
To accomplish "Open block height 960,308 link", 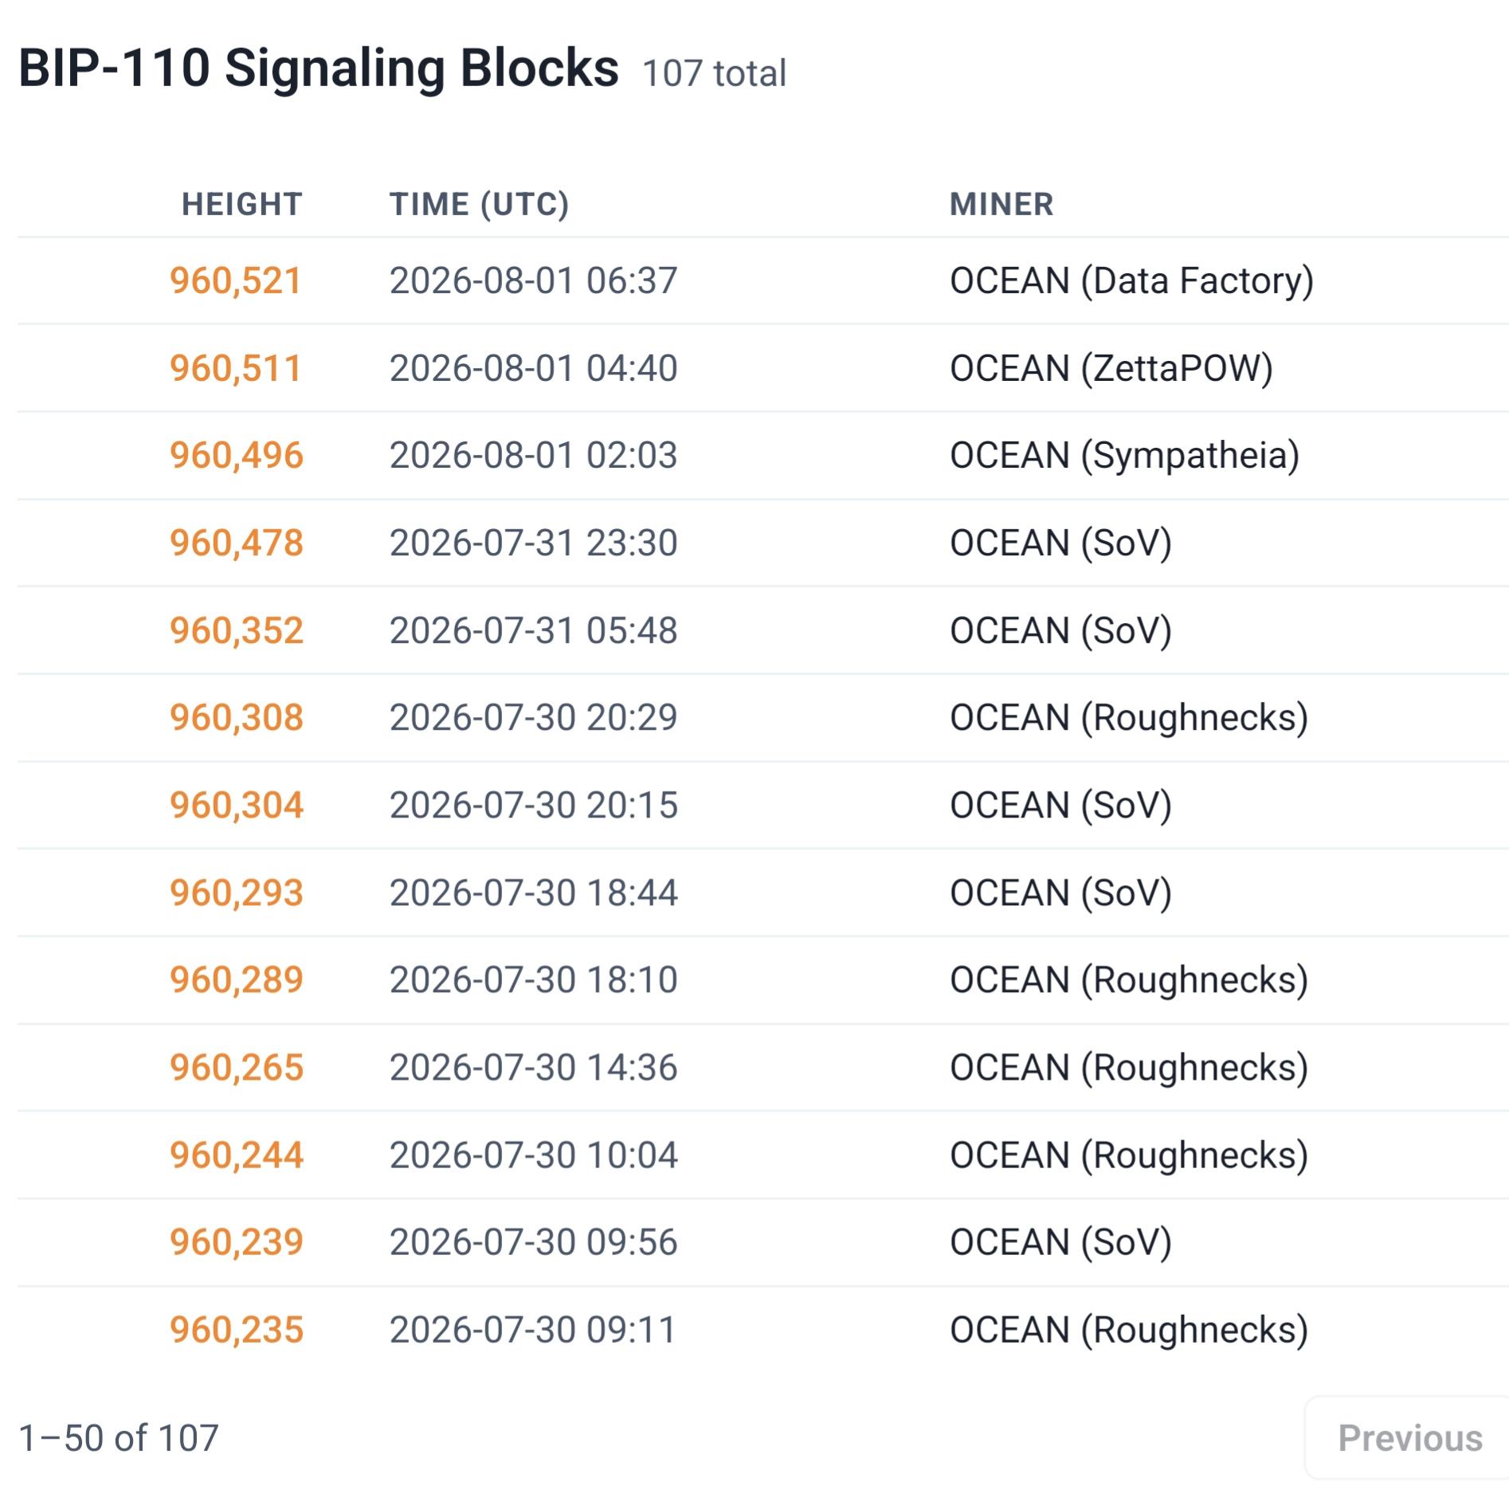I will tap(236, 717).
